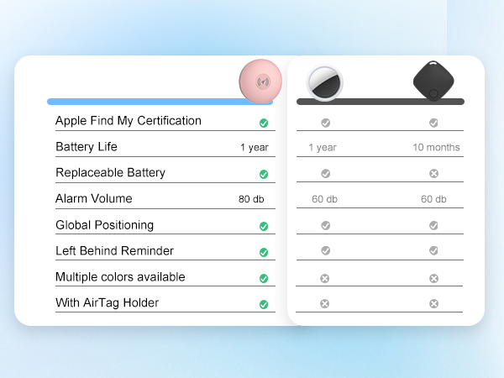Click AirTag's gray check in Find My Certification row
This screenshot has height=378, width=504.
326,123
